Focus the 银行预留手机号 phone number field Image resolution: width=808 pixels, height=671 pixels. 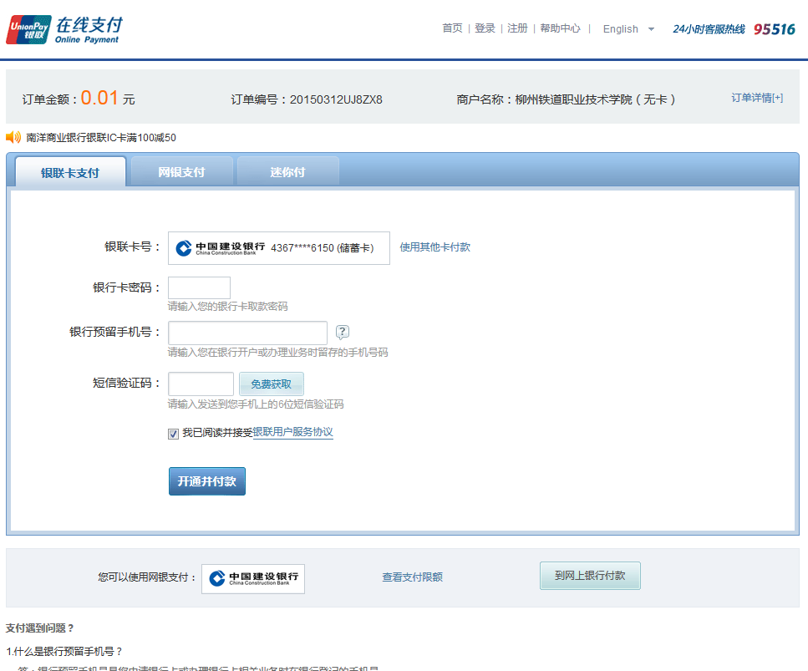click(247, 333)
